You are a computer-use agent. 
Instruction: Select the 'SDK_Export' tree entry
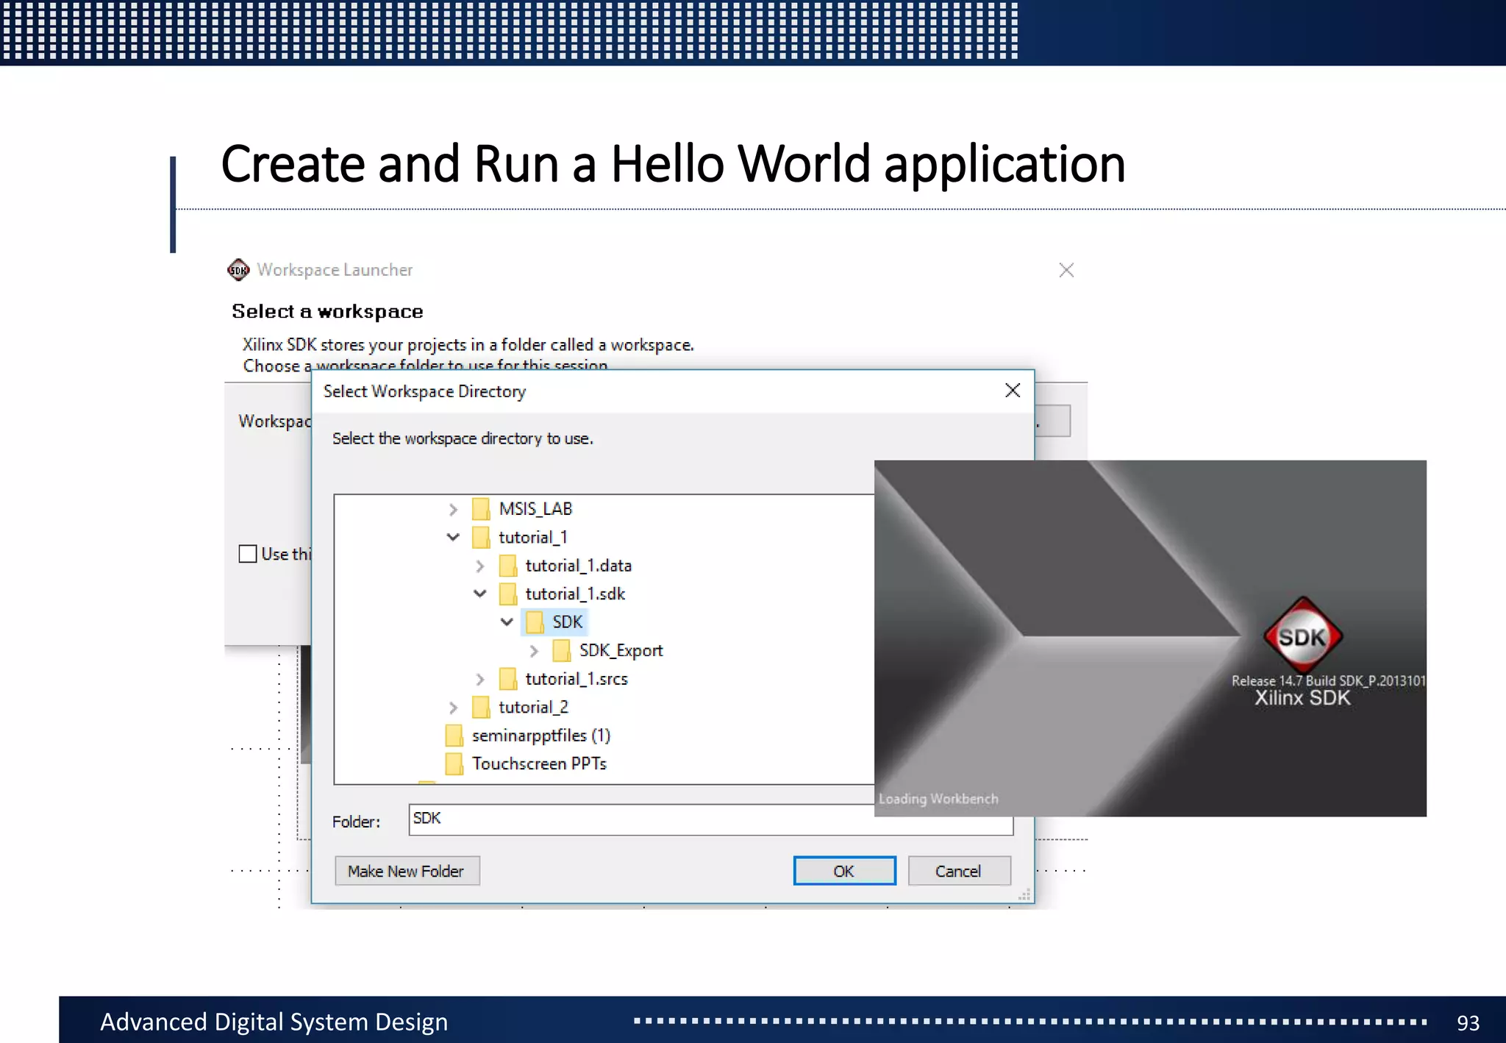[621, 651]
